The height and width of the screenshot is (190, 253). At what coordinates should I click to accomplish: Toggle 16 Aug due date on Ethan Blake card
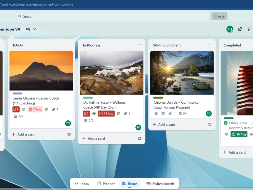point(239,134)
